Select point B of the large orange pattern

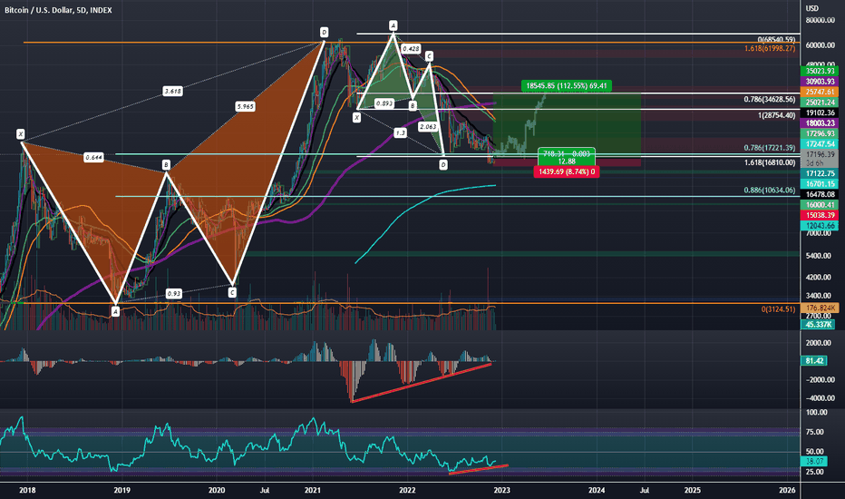pyautogui.click(x=166, y=164)
